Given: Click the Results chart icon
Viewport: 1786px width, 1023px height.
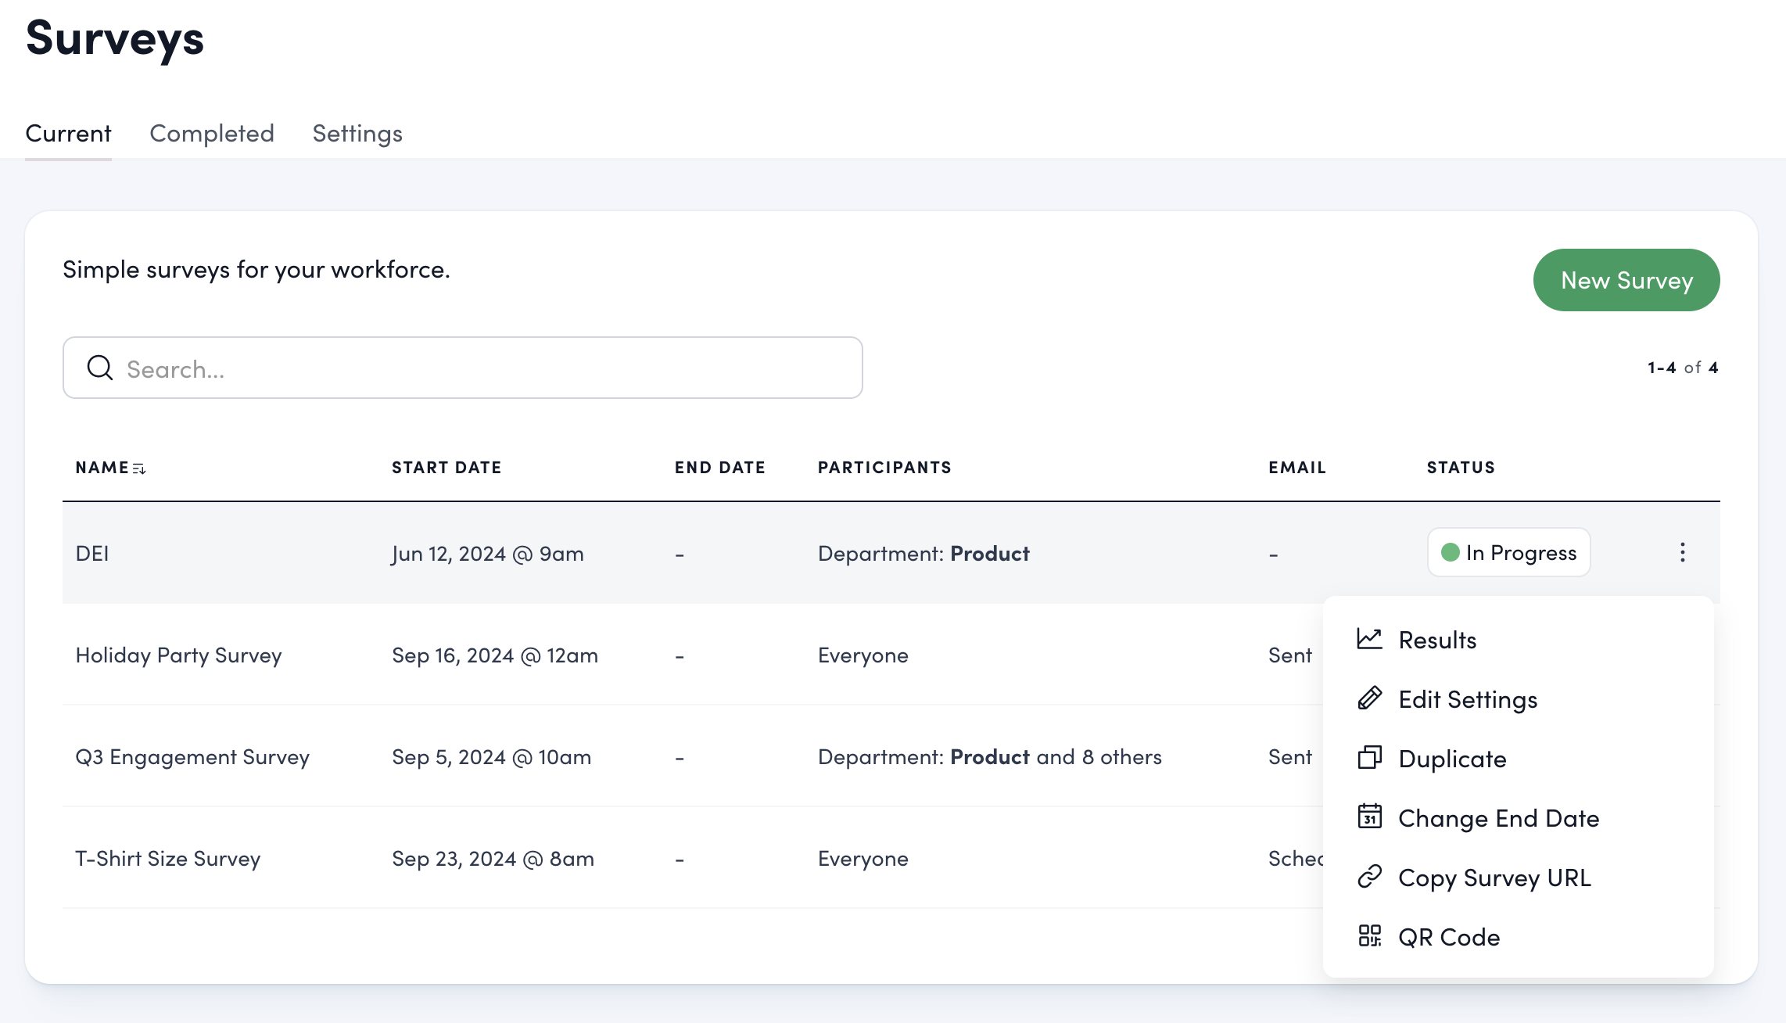Looking at the screenshot, I should (1369, 639).
